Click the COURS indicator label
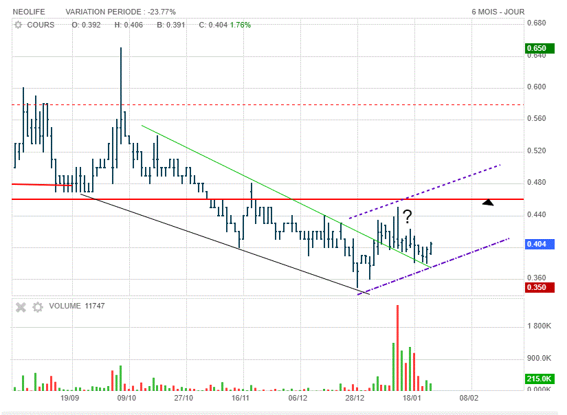 41,25
